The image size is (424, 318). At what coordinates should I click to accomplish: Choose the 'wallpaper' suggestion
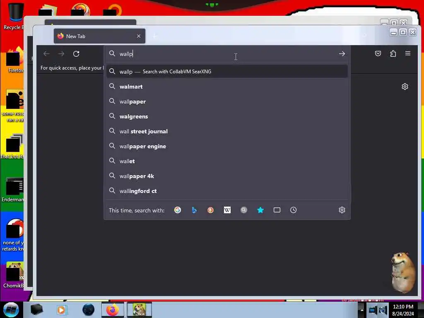pyautogui.click(x=227, y=101)
